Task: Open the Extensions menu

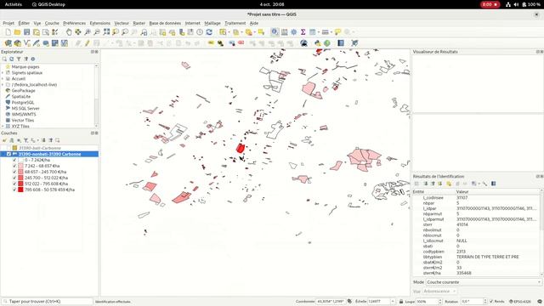Action: click(100, 23)
